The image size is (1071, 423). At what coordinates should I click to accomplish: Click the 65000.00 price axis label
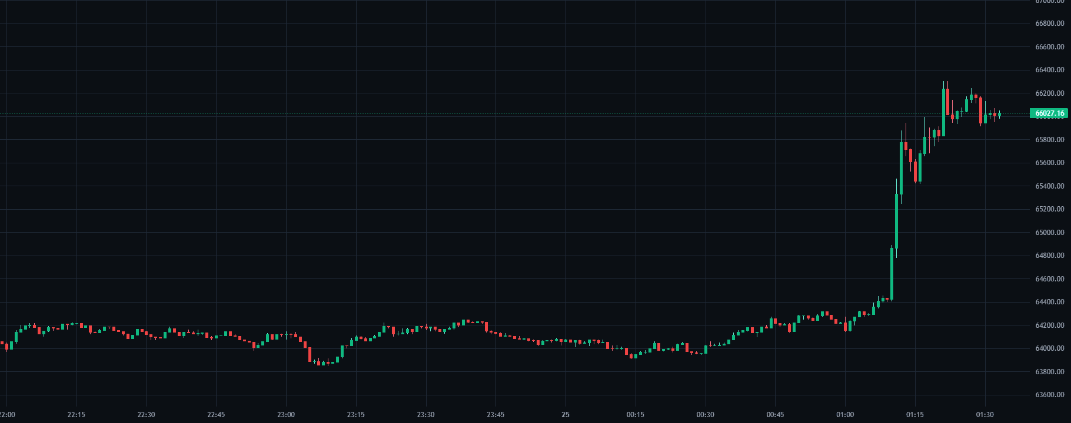click(1050, 233)
